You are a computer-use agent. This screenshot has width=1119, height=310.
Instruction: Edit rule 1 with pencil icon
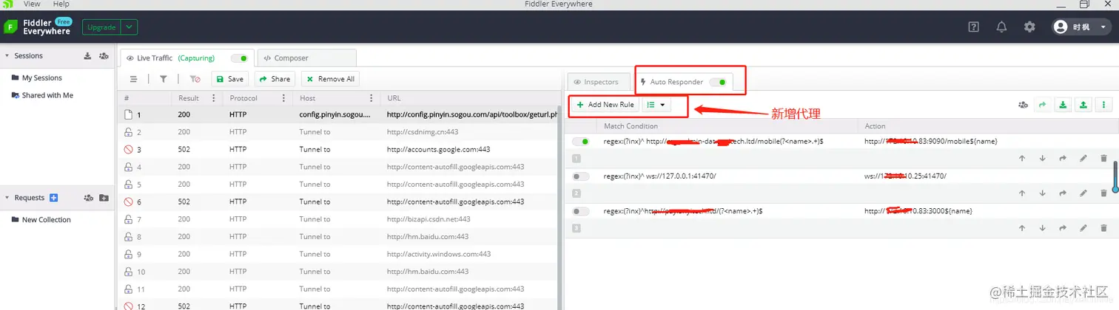1083,158
